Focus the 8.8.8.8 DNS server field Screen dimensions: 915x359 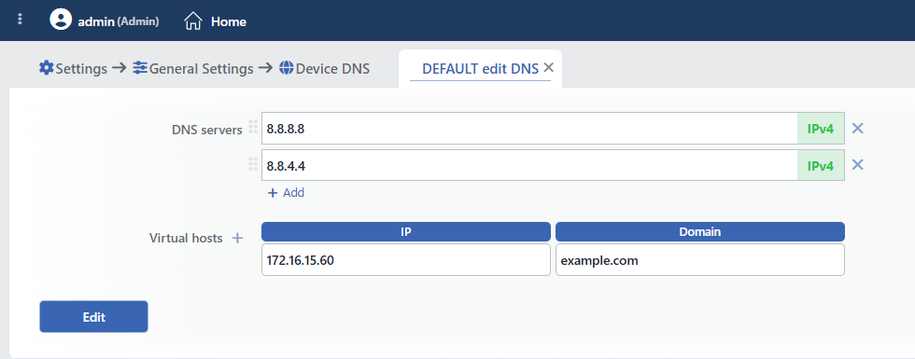click(x=529, y=129)
